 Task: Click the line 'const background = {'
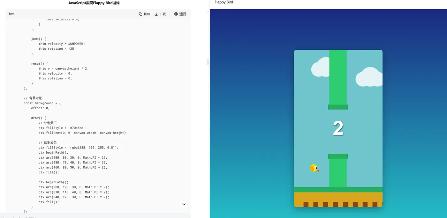pyautogui.click(x=42, y=103)
